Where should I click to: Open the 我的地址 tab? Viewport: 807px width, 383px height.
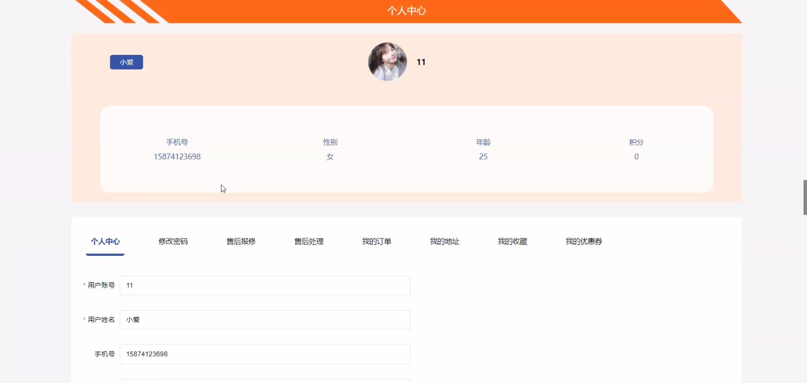[444, 241]
